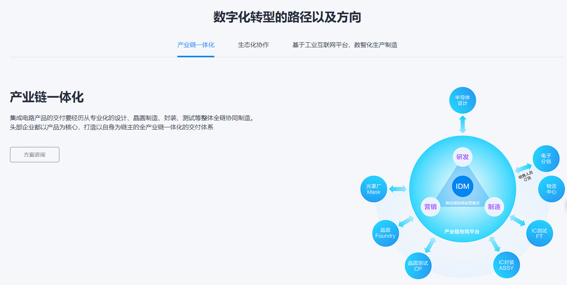
Task: Select the 光罩厂 Mask circle
Action: [x=374, y=189]
